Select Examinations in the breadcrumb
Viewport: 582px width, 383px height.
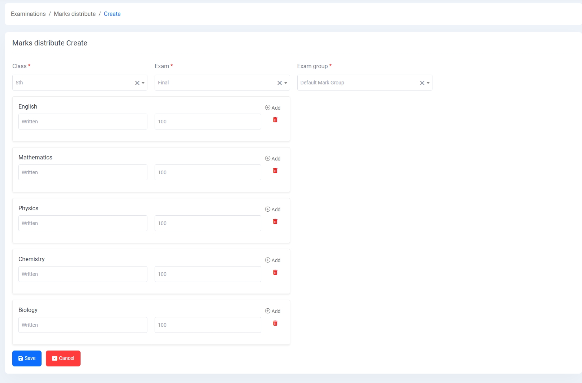pos(28,14)
